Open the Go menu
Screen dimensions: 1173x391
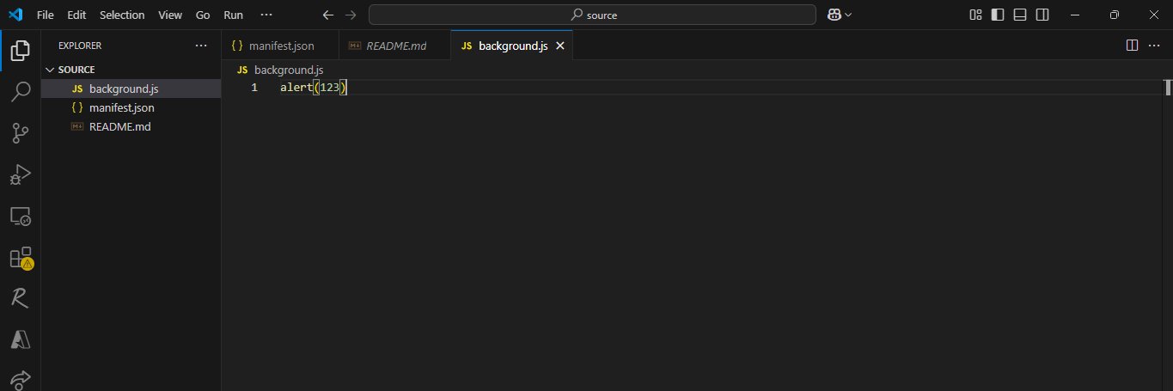(x=203, y=15)
